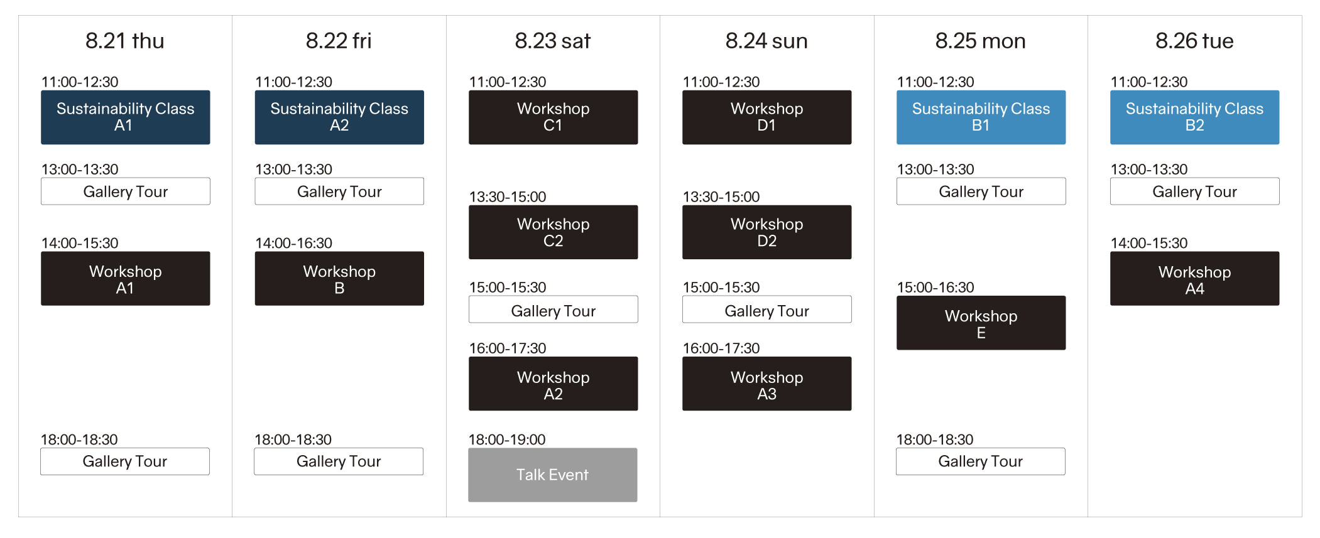Select the 8.23 sat date header
The image size is (1320, 538).
pyautogui.click(x=553, y=41)
